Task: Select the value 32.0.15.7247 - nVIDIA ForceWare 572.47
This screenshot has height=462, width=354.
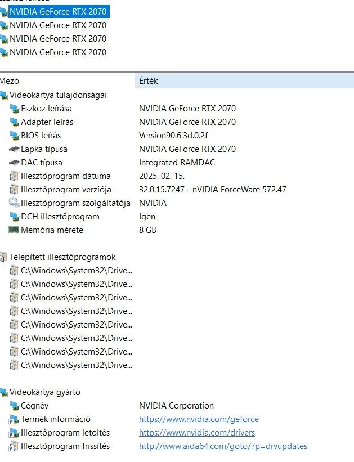Action: (213, 190)
